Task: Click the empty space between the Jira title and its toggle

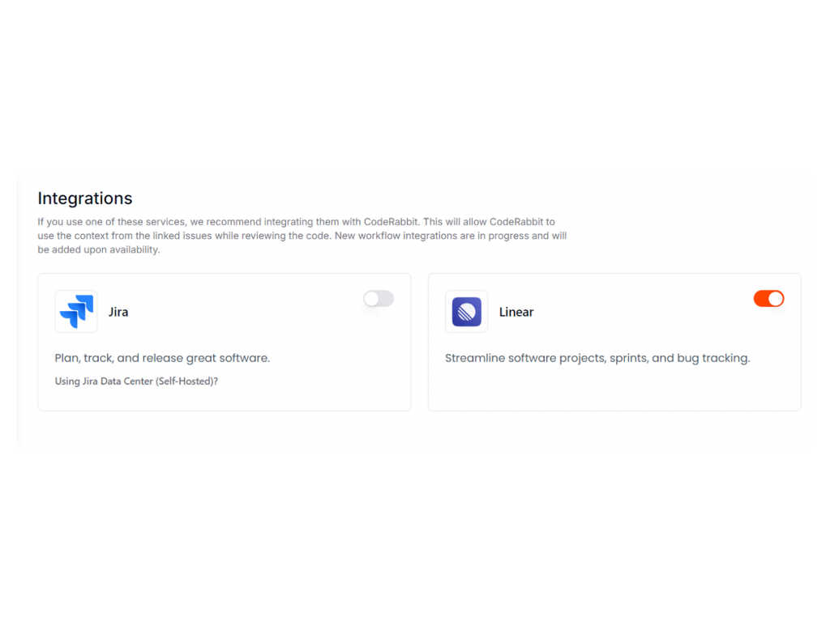Action: [243, 312]
